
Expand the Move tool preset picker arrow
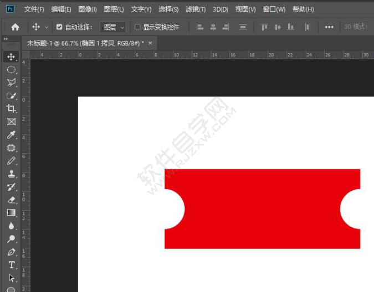click(47, 27)
